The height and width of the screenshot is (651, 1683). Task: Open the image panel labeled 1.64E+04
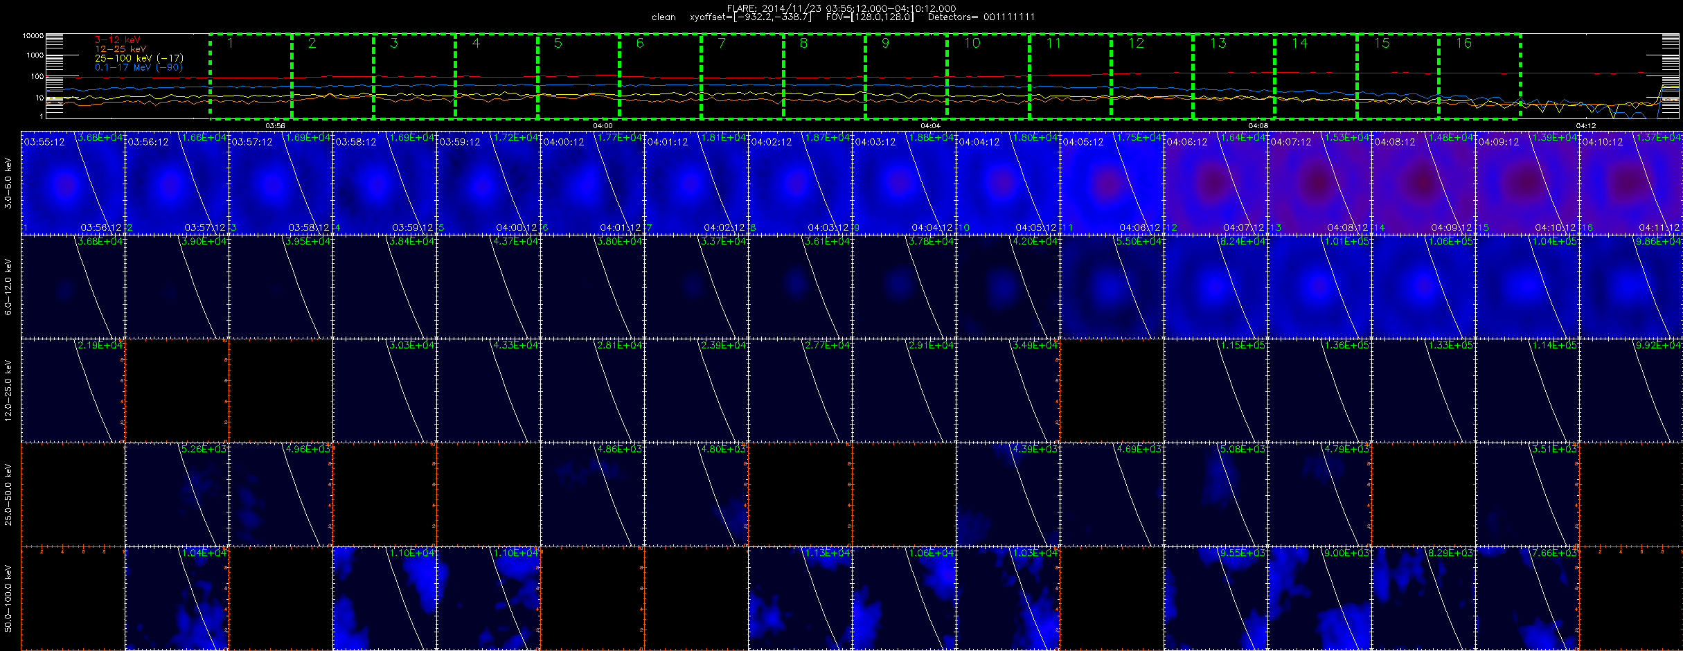coord(1215,183)
